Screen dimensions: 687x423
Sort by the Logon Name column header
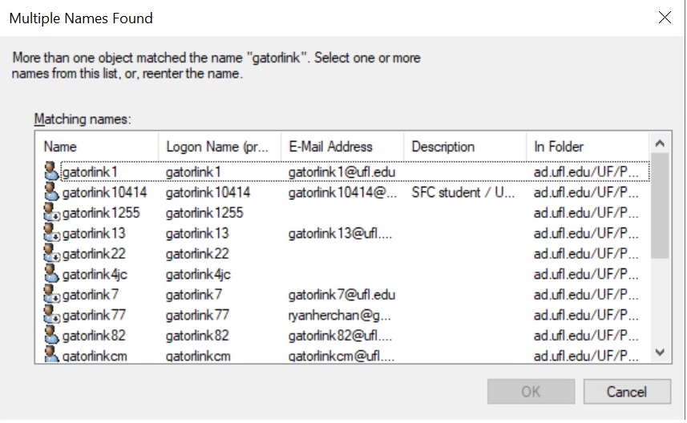pos(220,147)
